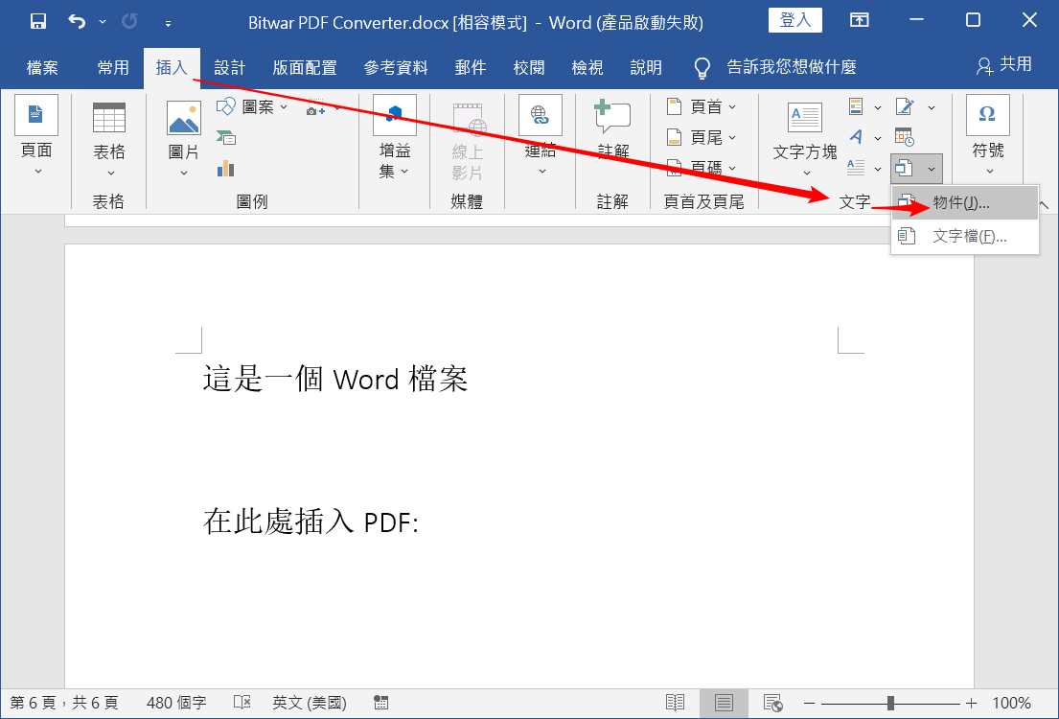The width and height of the screenshot is (1059, 719).
Task: Click the 圖案 shapes icon
Action: click(x=225, y=106)
